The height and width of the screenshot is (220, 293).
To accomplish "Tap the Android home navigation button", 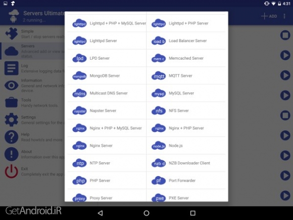I will (x=146, y=213).
